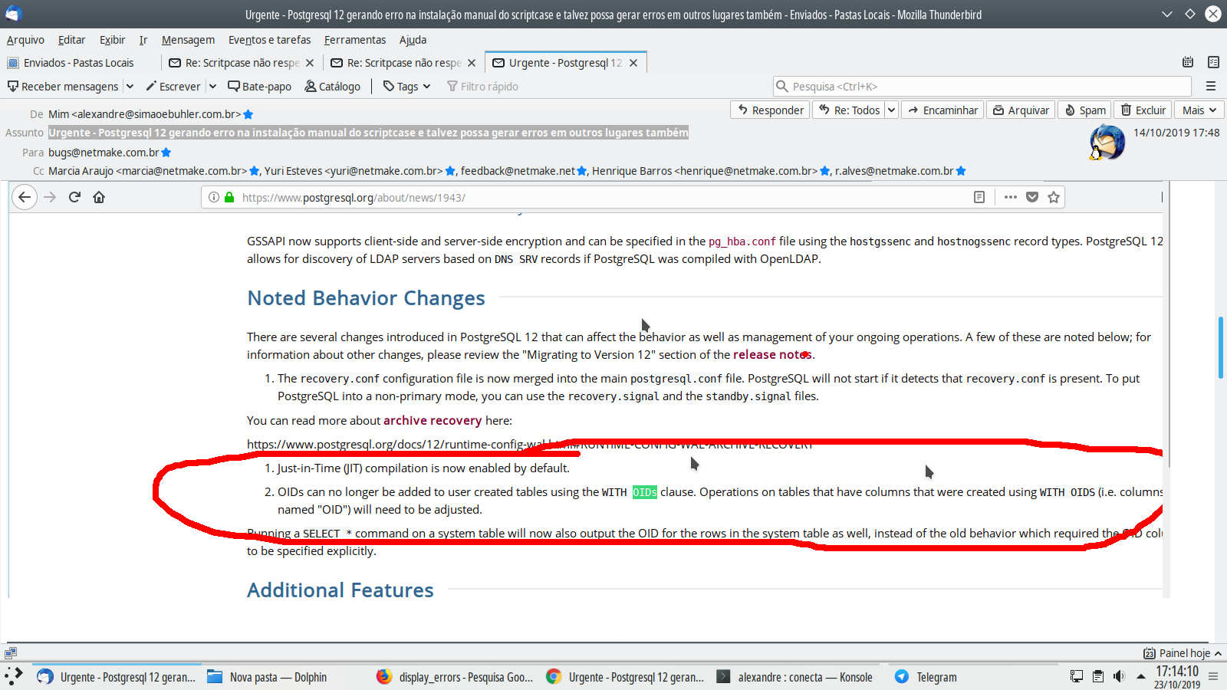1227x690 pixels.
Task: Click the site information icon in URL bar
Action: tap(214, 197)
